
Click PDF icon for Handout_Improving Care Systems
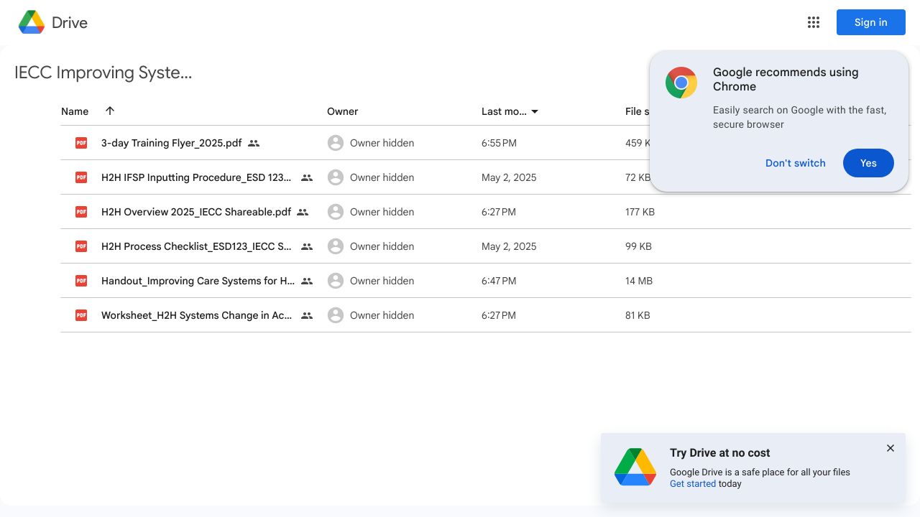pyautogui.click(x=81, y=281)
